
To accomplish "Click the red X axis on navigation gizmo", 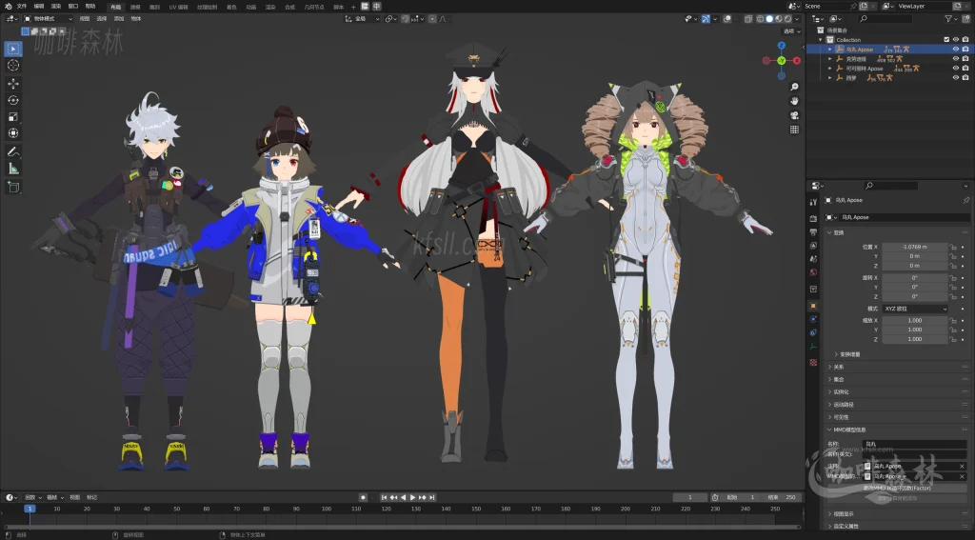I will click(x=797, y=60).
